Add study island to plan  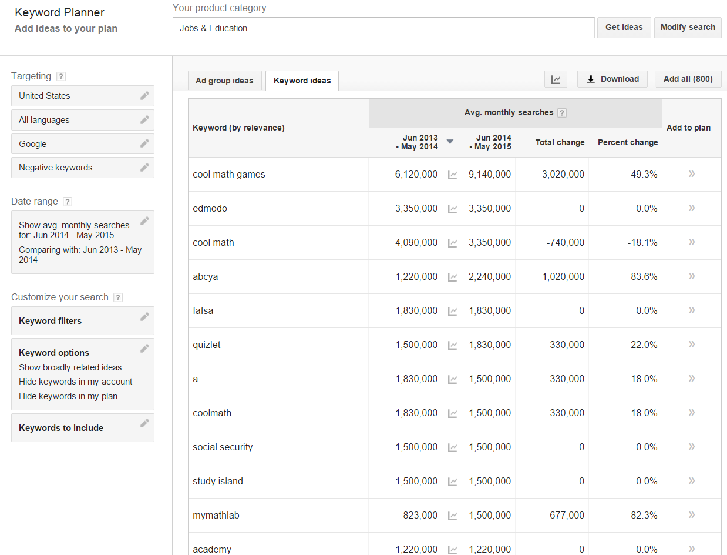pos(692,481)
